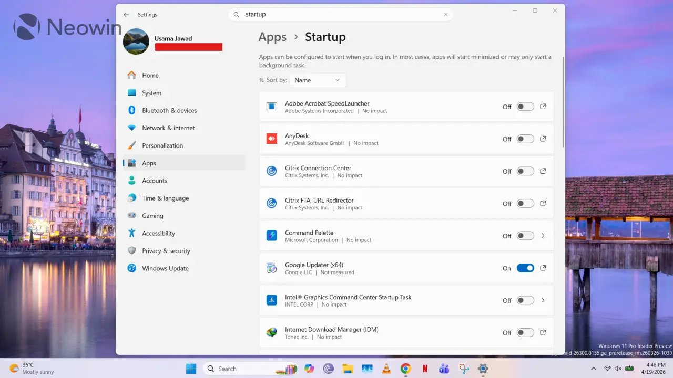Click the Copilot icon on the taskbar

point(309,369)
